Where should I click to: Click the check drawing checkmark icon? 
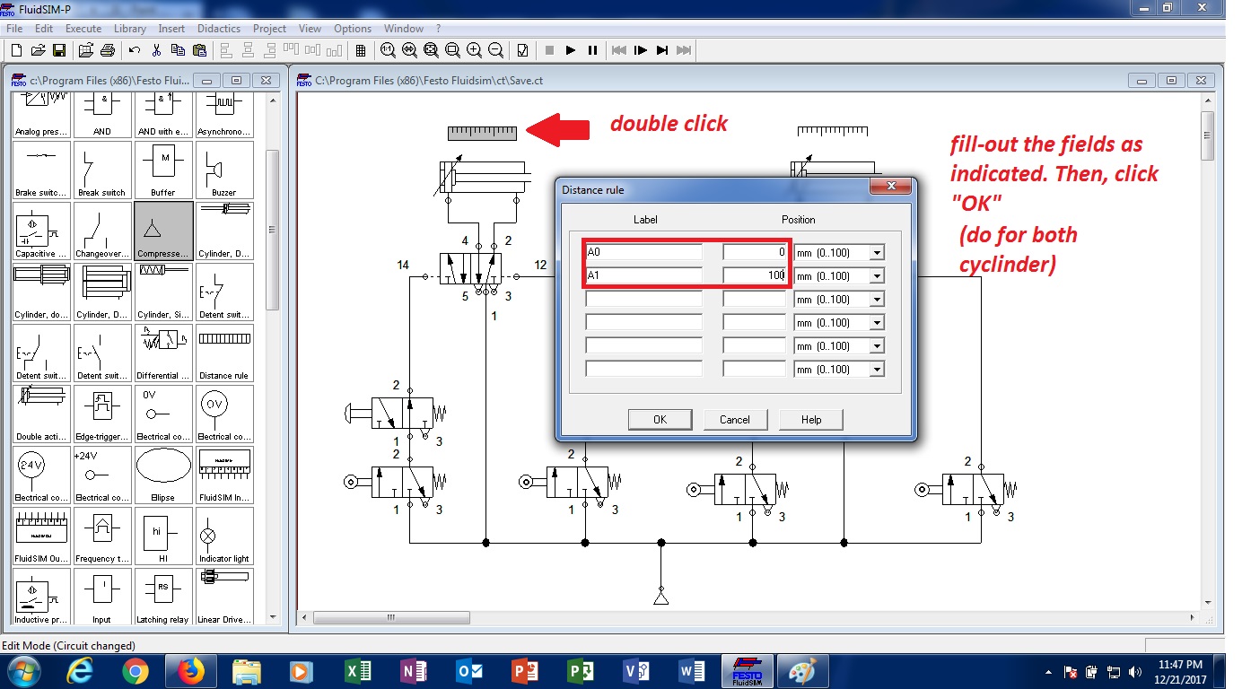(522, 50)
